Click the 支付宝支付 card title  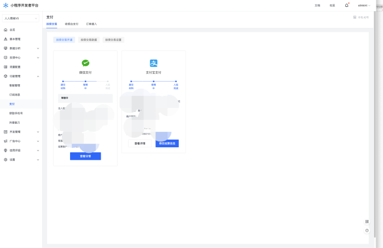pos(154,73)
